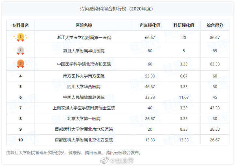Click reputation value 66.67 for 浙江大学 row

(x=150, y=37)
